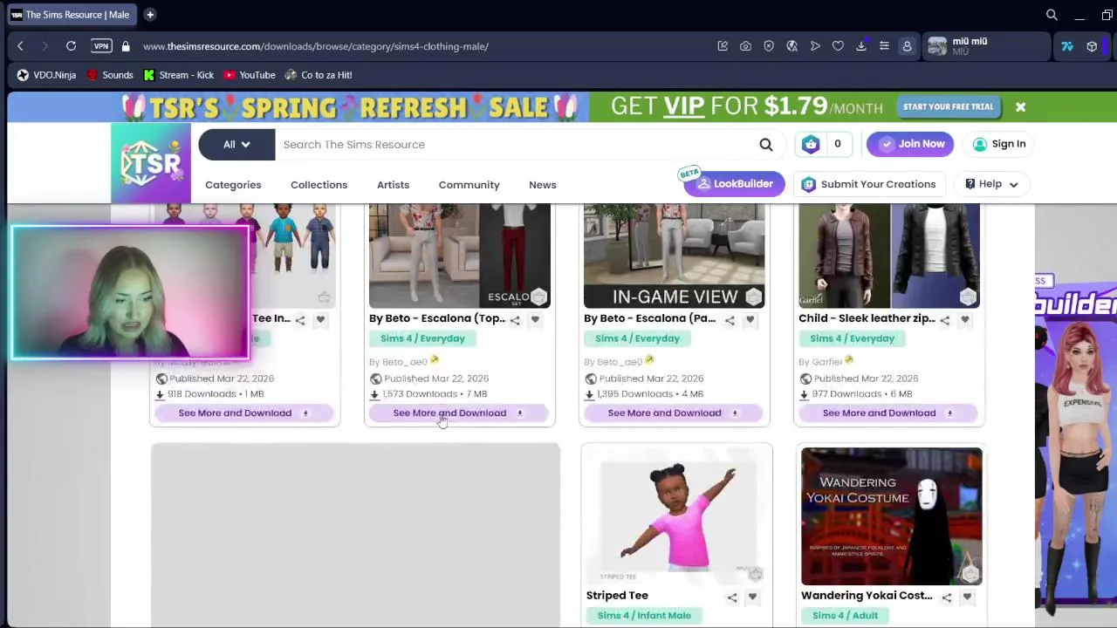Click the search magnifier button
This screenshot has width=1117, height=628.
tap(766, 144)
